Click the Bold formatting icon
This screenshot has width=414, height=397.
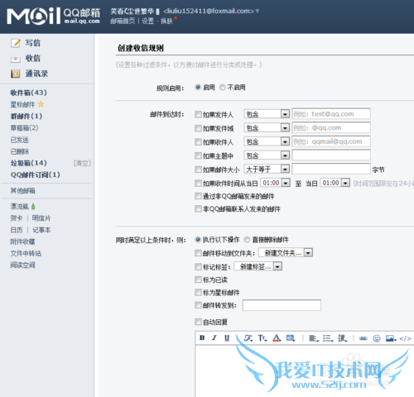pyautogui.click(x=202, y=337)
